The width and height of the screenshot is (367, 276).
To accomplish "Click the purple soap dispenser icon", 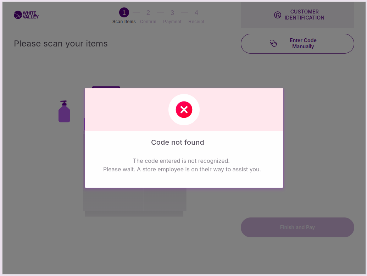I will [64, 112].
